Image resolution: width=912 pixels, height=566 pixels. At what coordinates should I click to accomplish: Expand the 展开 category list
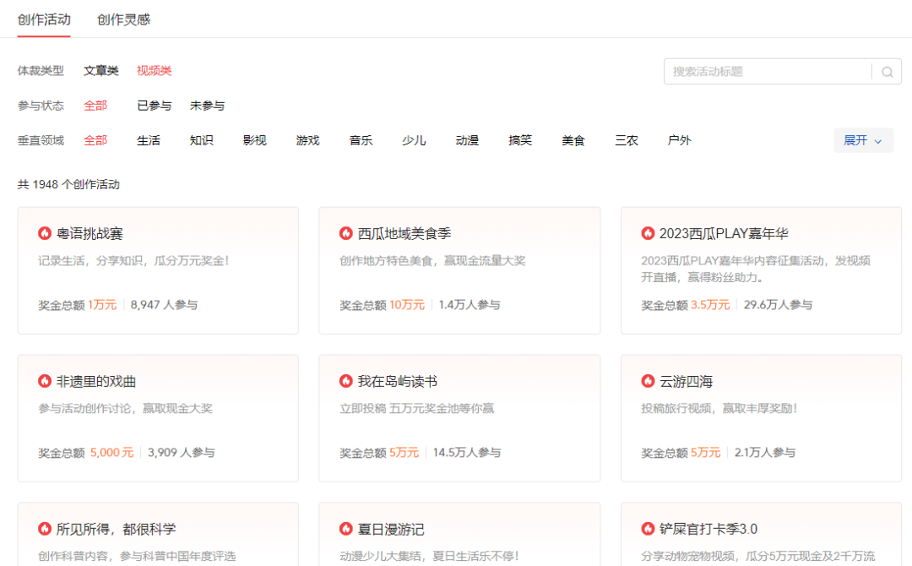[855, 140]
